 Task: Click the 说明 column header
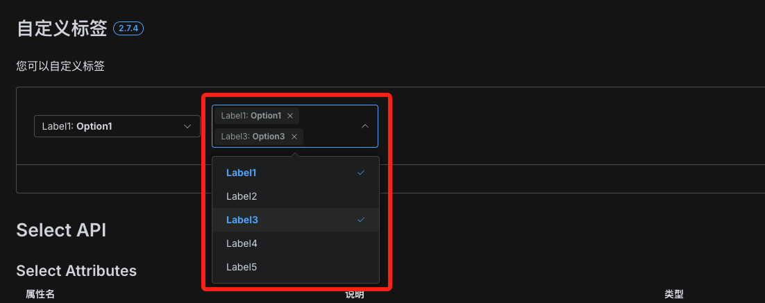355,294
